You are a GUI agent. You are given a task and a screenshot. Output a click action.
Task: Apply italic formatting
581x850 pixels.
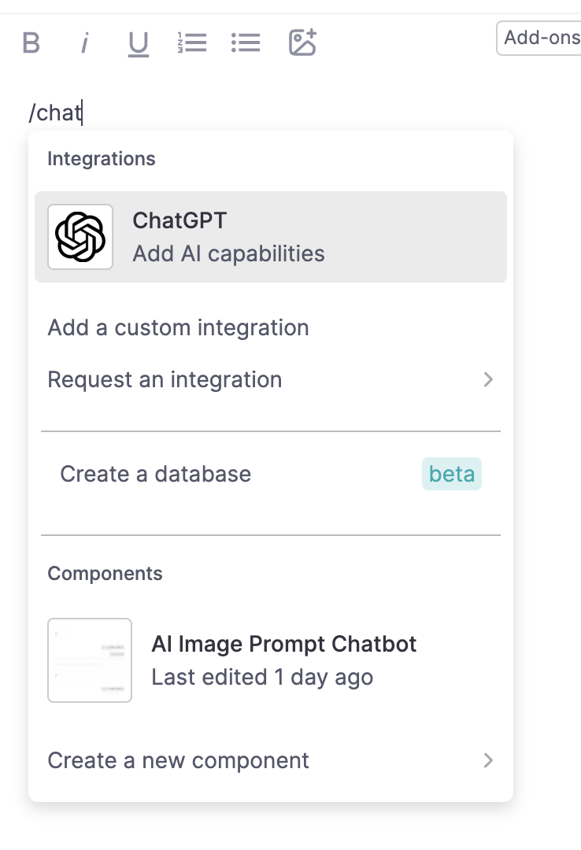[x=84, y=42]
